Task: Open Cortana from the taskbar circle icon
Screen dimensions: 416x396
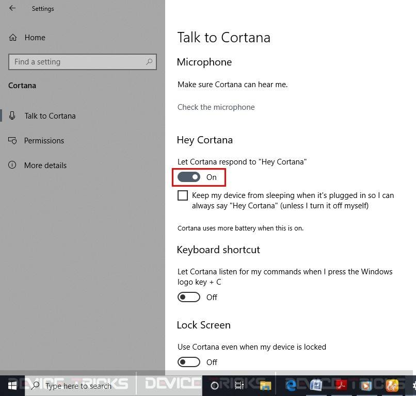Action: 215,385
